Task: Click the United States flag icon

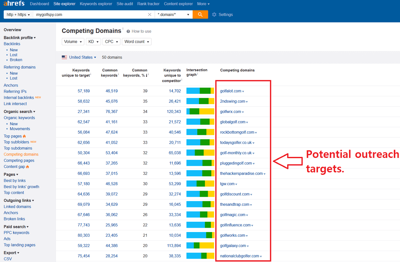Action: click(x=64, y=57)
